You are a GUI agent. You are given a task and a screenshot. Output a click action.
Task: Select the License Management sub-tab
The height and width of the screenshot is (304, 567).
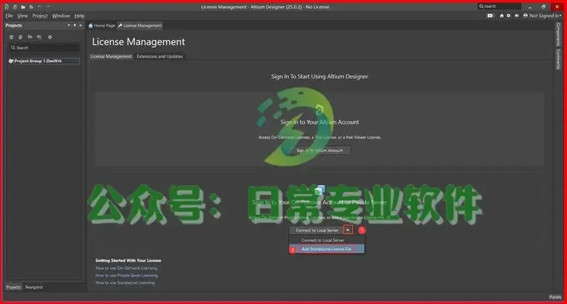coord(111,57)
